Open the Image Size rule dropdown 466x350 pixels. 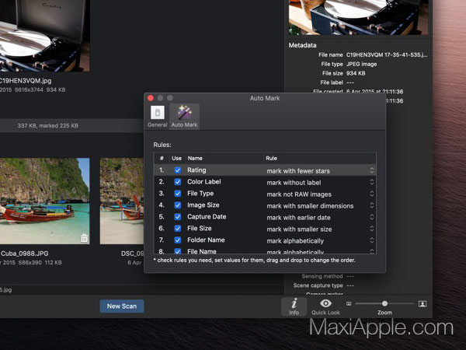coord(372,205)
